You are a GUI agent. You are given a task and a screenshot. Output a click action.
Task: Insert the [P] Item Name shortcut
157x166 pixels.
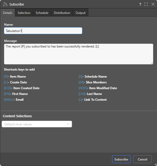coord(6,77)
